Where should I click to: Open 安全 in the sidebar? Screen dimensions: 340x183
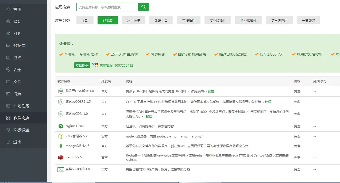24,70
